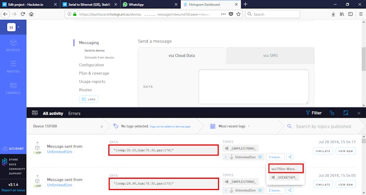
Task: Toggle the Firefox sidebar icon
Action: click(350, 14)
